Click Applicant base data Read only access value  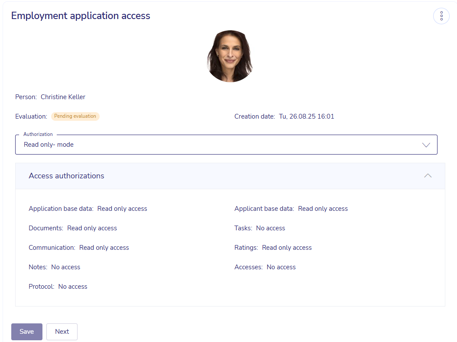(x=323, y=209)
